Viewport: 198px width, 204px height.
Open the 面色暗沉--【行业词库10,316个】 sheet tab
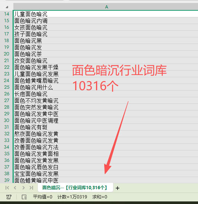[75, 187]
